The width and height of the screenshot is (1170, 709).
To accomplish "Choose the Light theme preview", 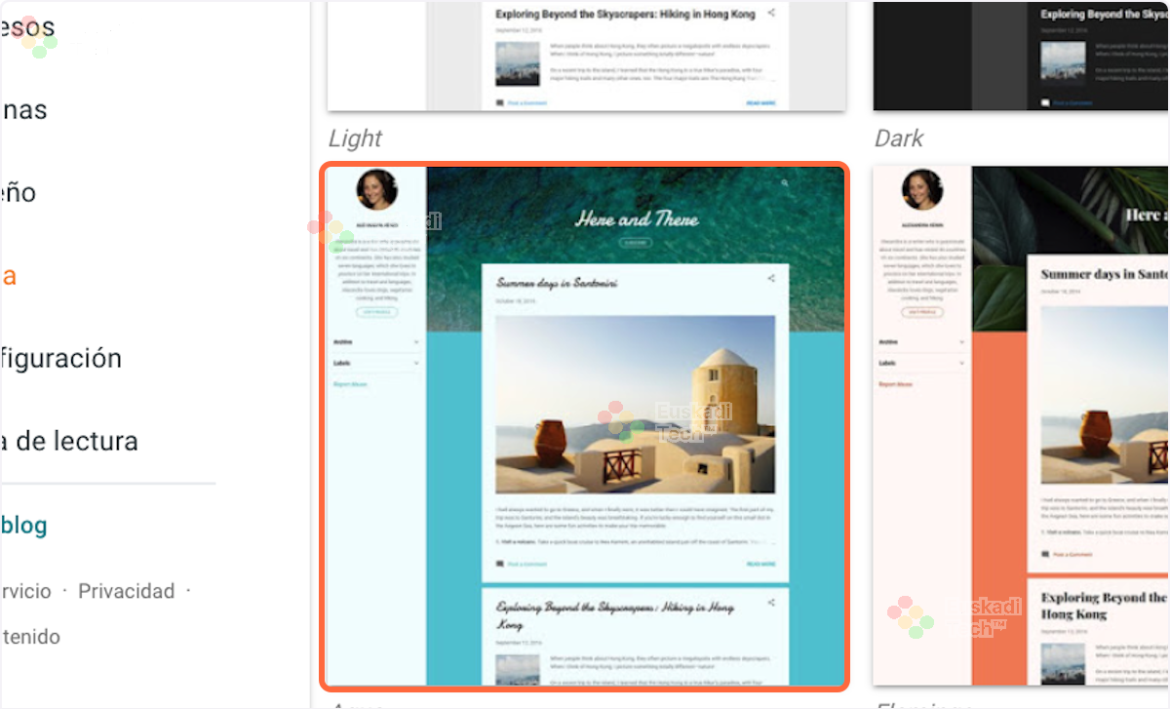I will [x=585, y=56].
